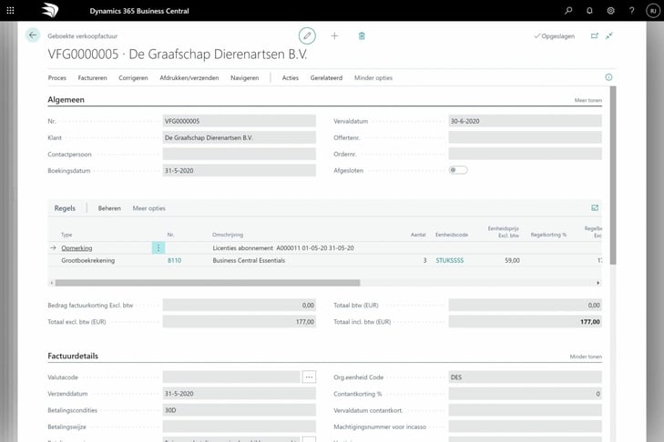Image resolution: width=664 pixels, height=442 pixels.
Task: Click the Totaal incl. btw value 177,00
Action: pyautogui.click(x=526, y=321)
